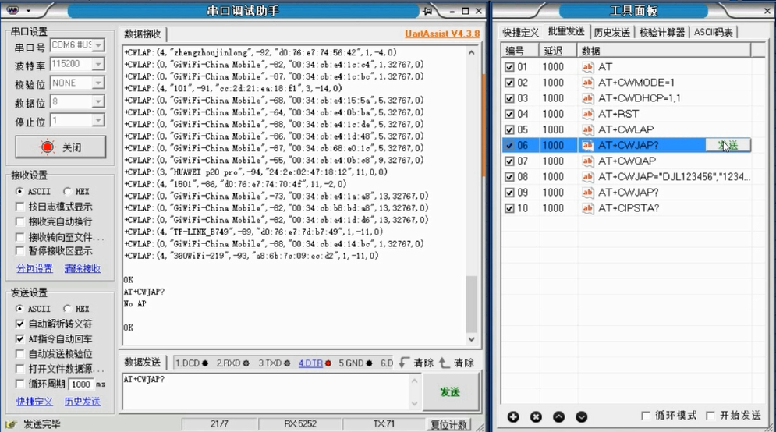The height and width of the screenshot is (432, 776).
Task: Switch to ASCII码表 tab
Action: tap(713, 33)
